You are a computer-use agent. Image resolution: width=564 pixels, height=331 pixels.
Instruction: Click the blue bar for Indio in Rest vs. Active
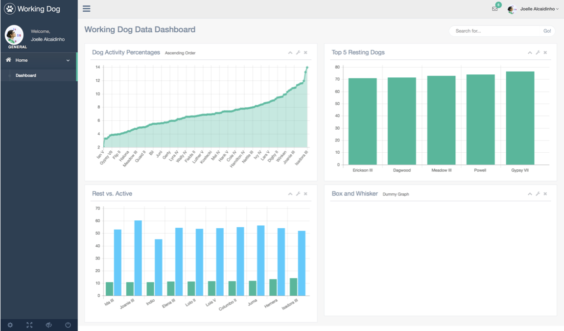pyautogui.click(x=159, y=267)
